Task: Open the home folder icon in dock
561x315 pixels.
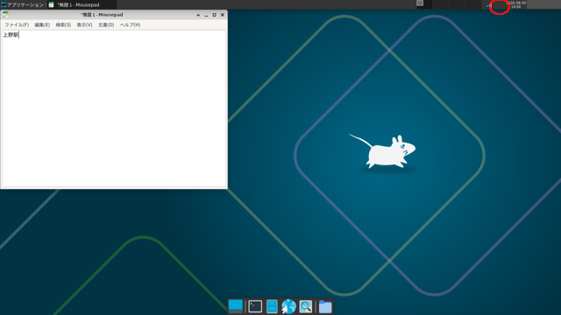Action: point(325,306)
